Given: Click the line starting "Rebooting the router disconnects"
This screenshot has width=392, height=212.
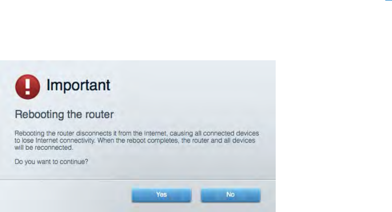Looking at the screenshot, I should click(x=137, y=133).
